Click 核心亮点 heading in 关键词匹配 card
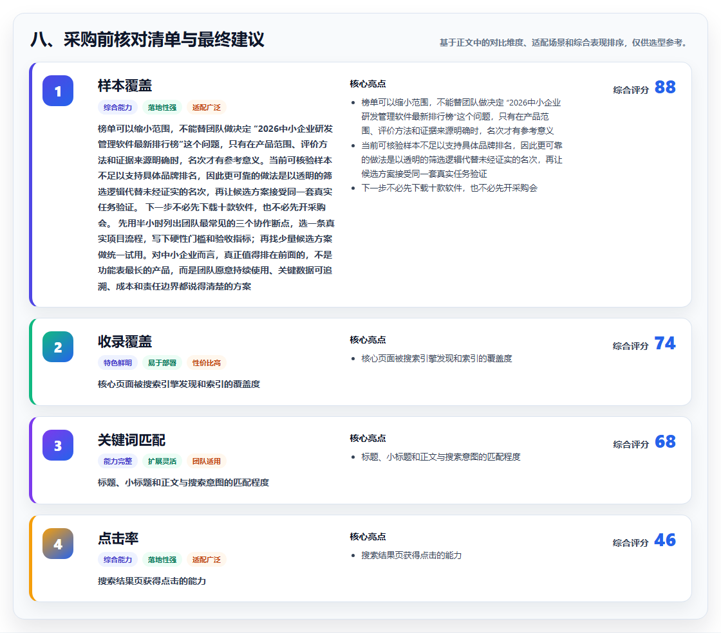This screenshot has width=721, height=633. 368,438
